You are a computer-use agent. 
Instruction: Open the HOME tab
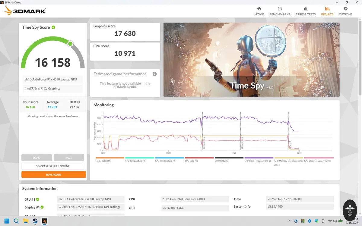point(259,11)
